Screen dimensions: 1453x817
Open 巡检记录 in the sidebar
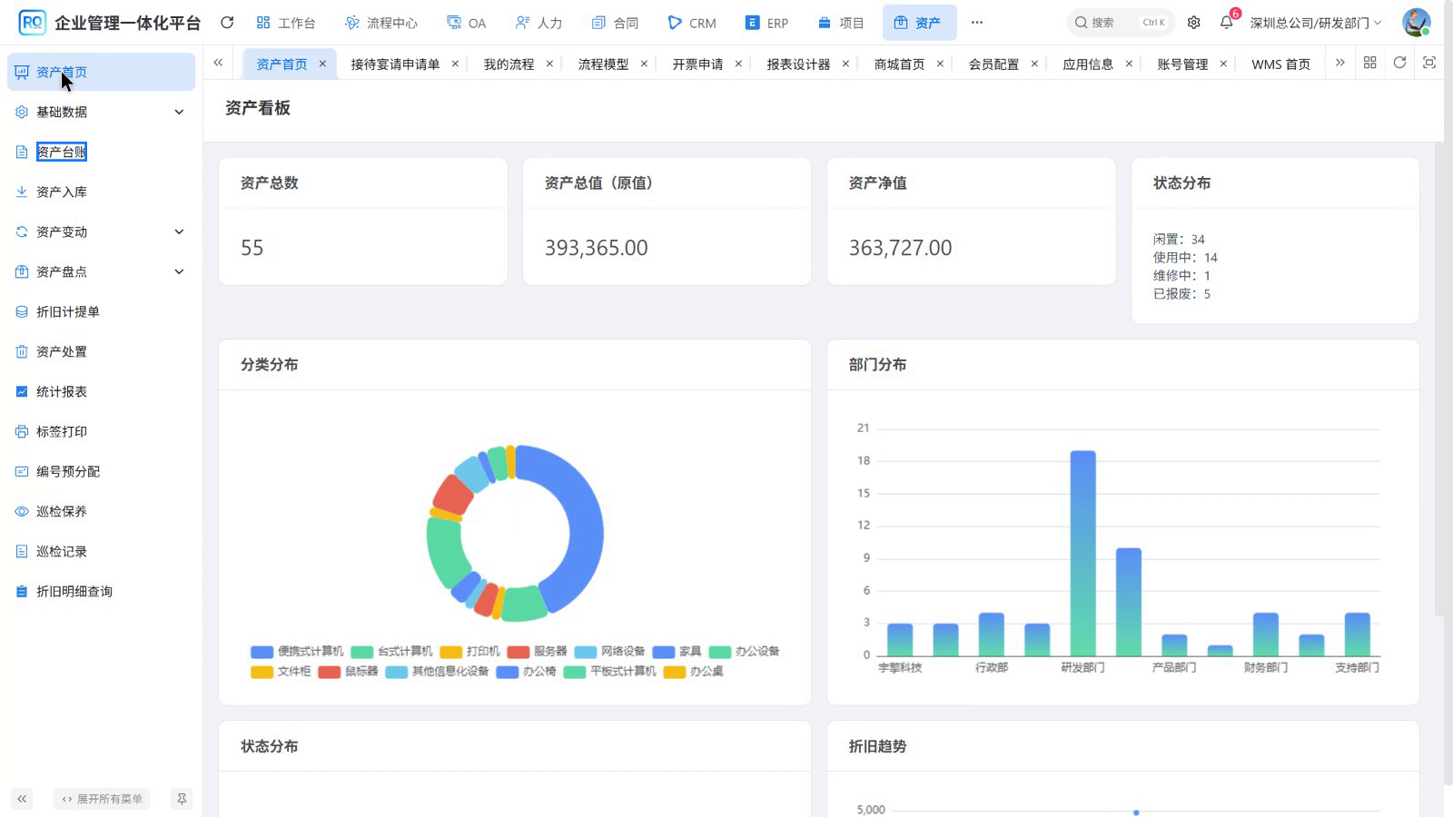tap(101, 551)
